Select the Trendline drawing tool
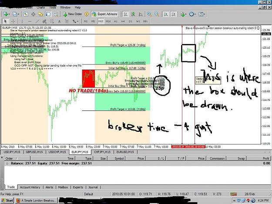 pyautogui.click(x=37, y=21)
